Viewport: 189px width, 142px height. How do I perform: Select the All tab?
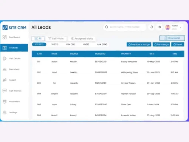(38, 39)
